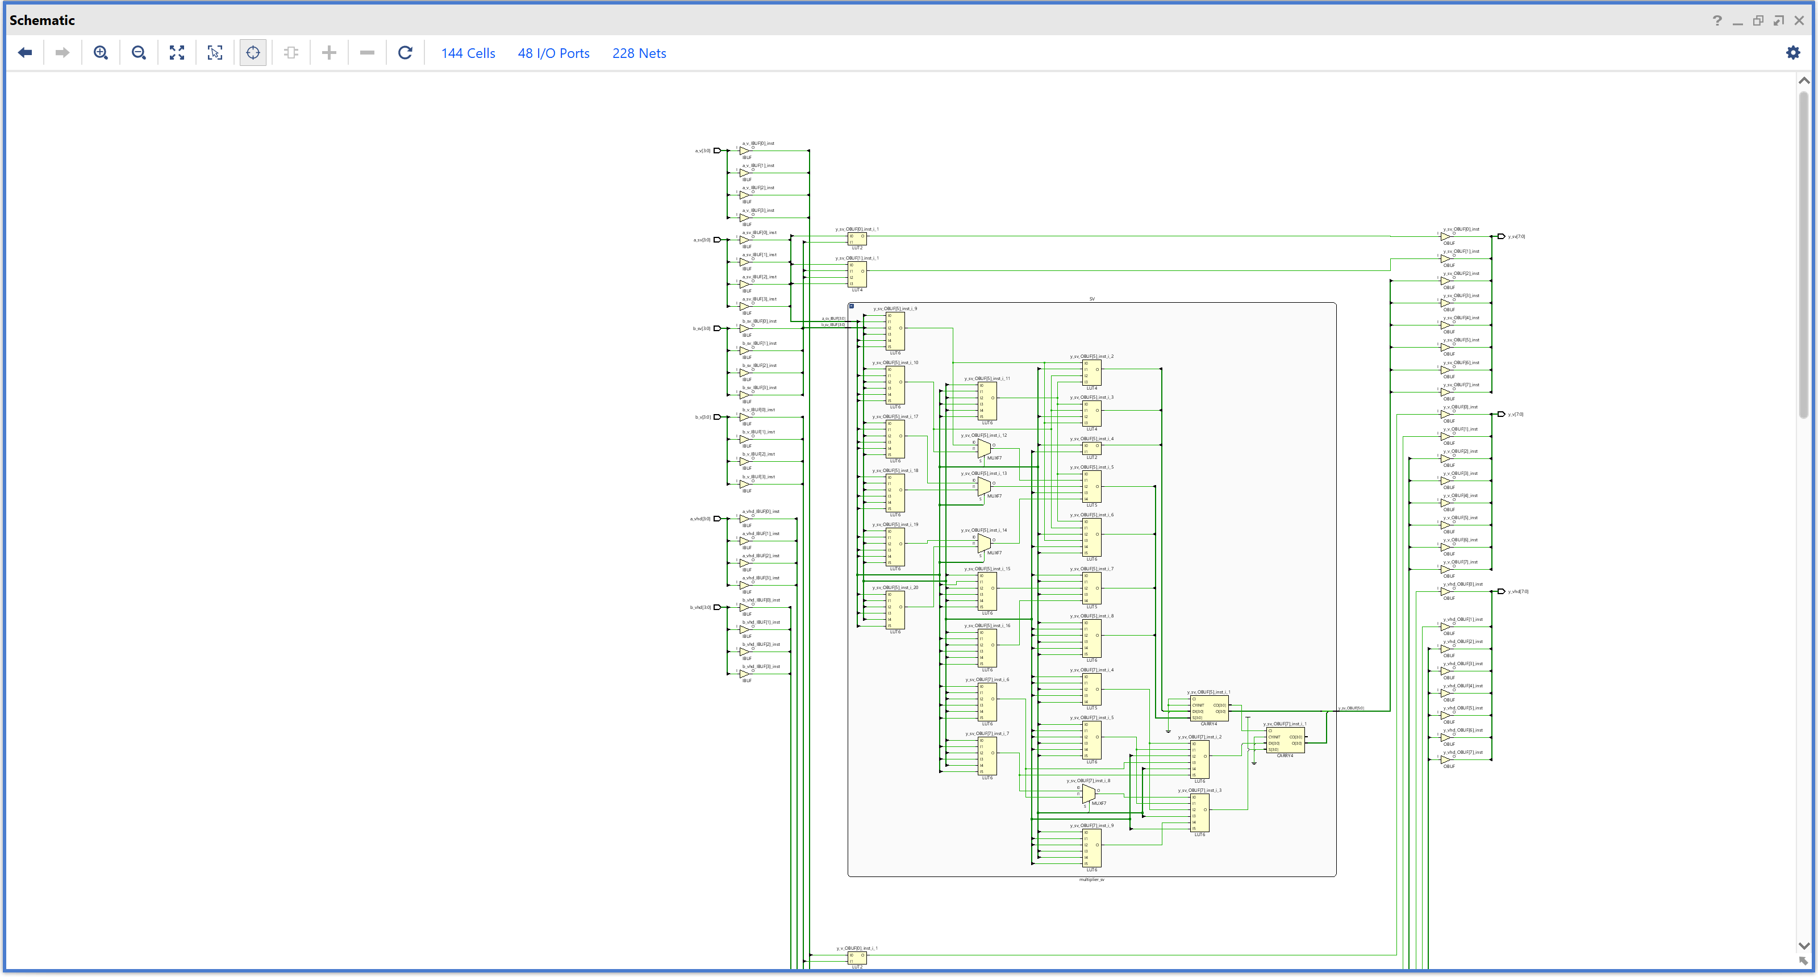The height and width of the screenshot is (977, 1818).
Task: Select the a_v[3:0] input port
Action: point(717,151)
